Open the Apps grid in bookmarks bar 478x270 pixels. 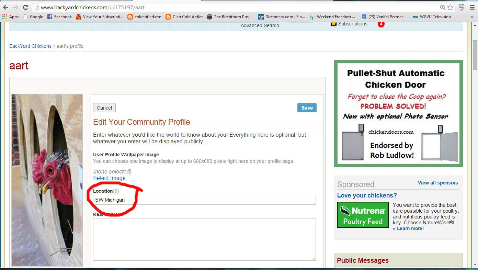(x=11, y=17)
